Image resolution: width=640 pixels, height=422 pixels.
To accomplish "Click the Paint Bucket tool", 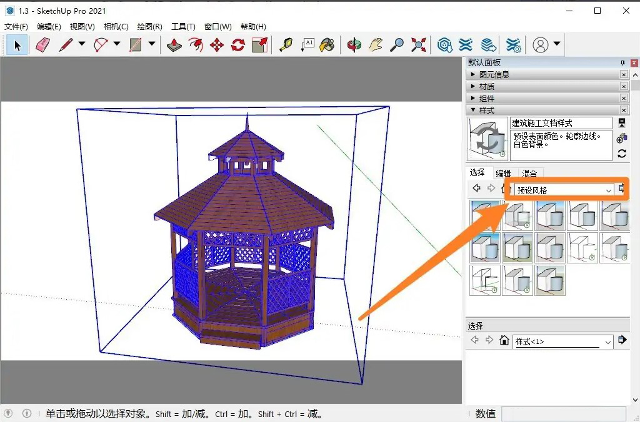I will (x=327, y=45).
